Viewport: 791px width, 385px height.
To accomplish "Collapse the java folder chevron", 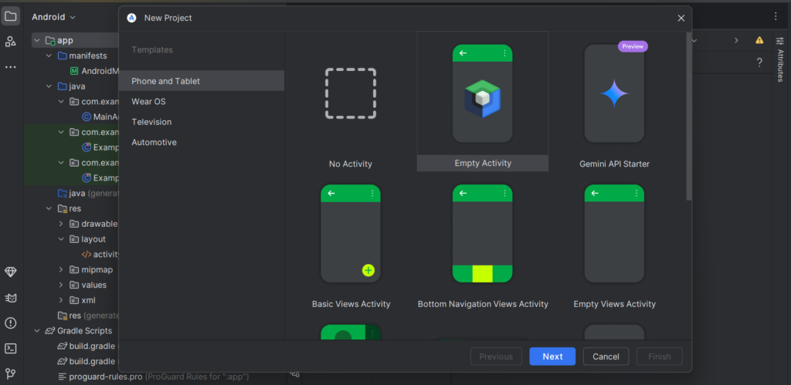I will [49, 86].
